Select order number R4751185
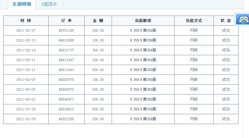 pos(66,30)
